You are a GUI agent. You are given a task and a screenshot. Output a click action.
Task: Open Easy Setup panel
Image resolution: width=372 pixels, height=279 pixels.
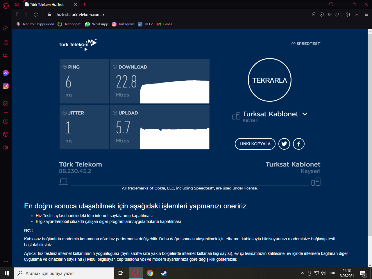(x=366, y=15)
